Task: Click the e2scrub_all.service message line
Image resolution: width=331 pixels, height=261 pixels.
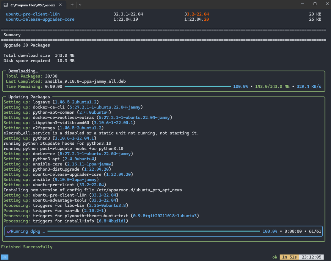Action: tap(101, 133)
